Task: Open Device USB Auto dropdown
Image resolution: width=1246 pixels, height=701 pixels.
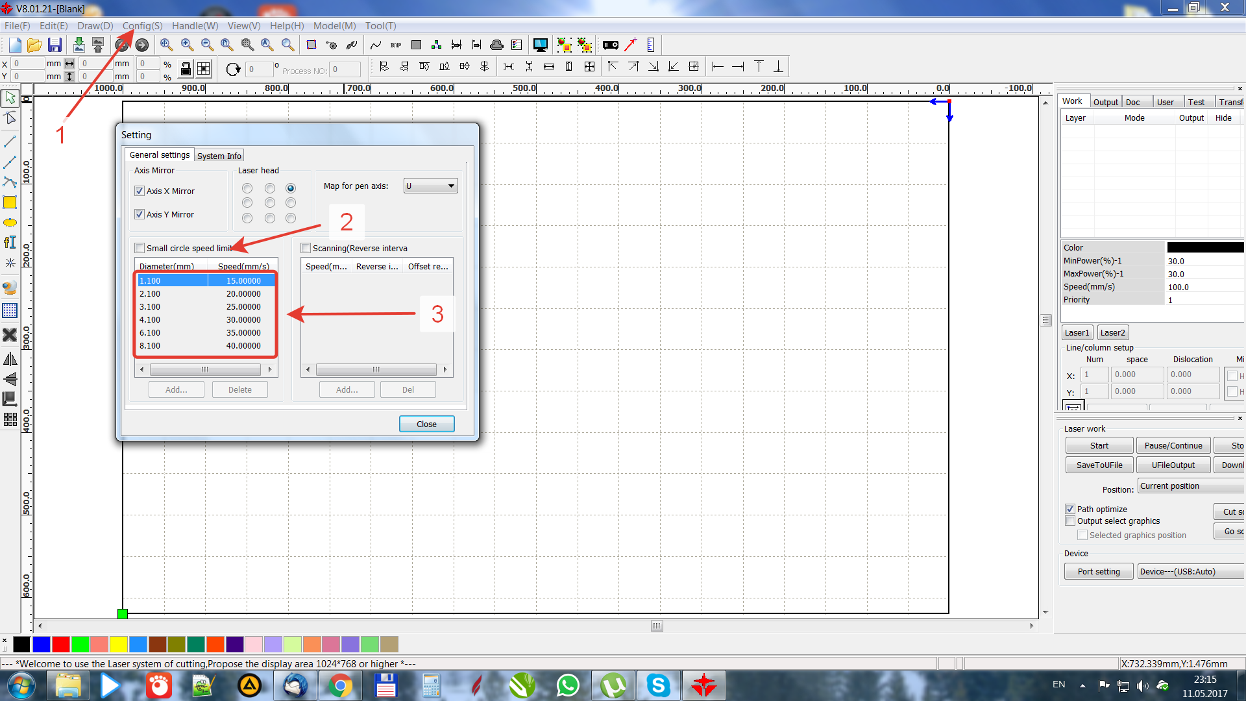Action: [x=1191, y=572]
